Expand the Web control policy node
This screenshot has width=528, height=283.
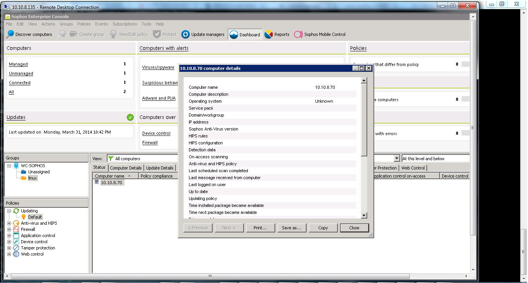click(x=9, y=254)
